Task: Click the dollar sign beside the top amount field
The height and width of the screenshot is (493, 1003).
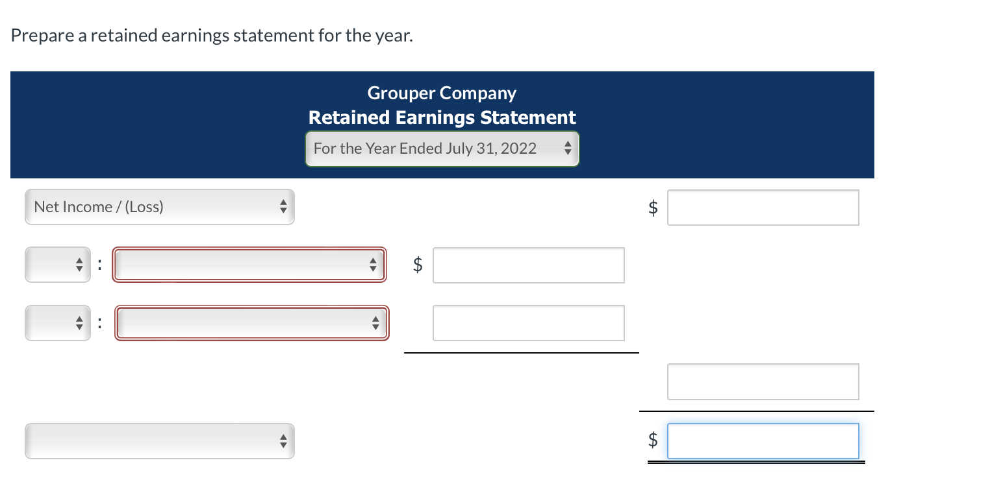Action: coord(652,207)
